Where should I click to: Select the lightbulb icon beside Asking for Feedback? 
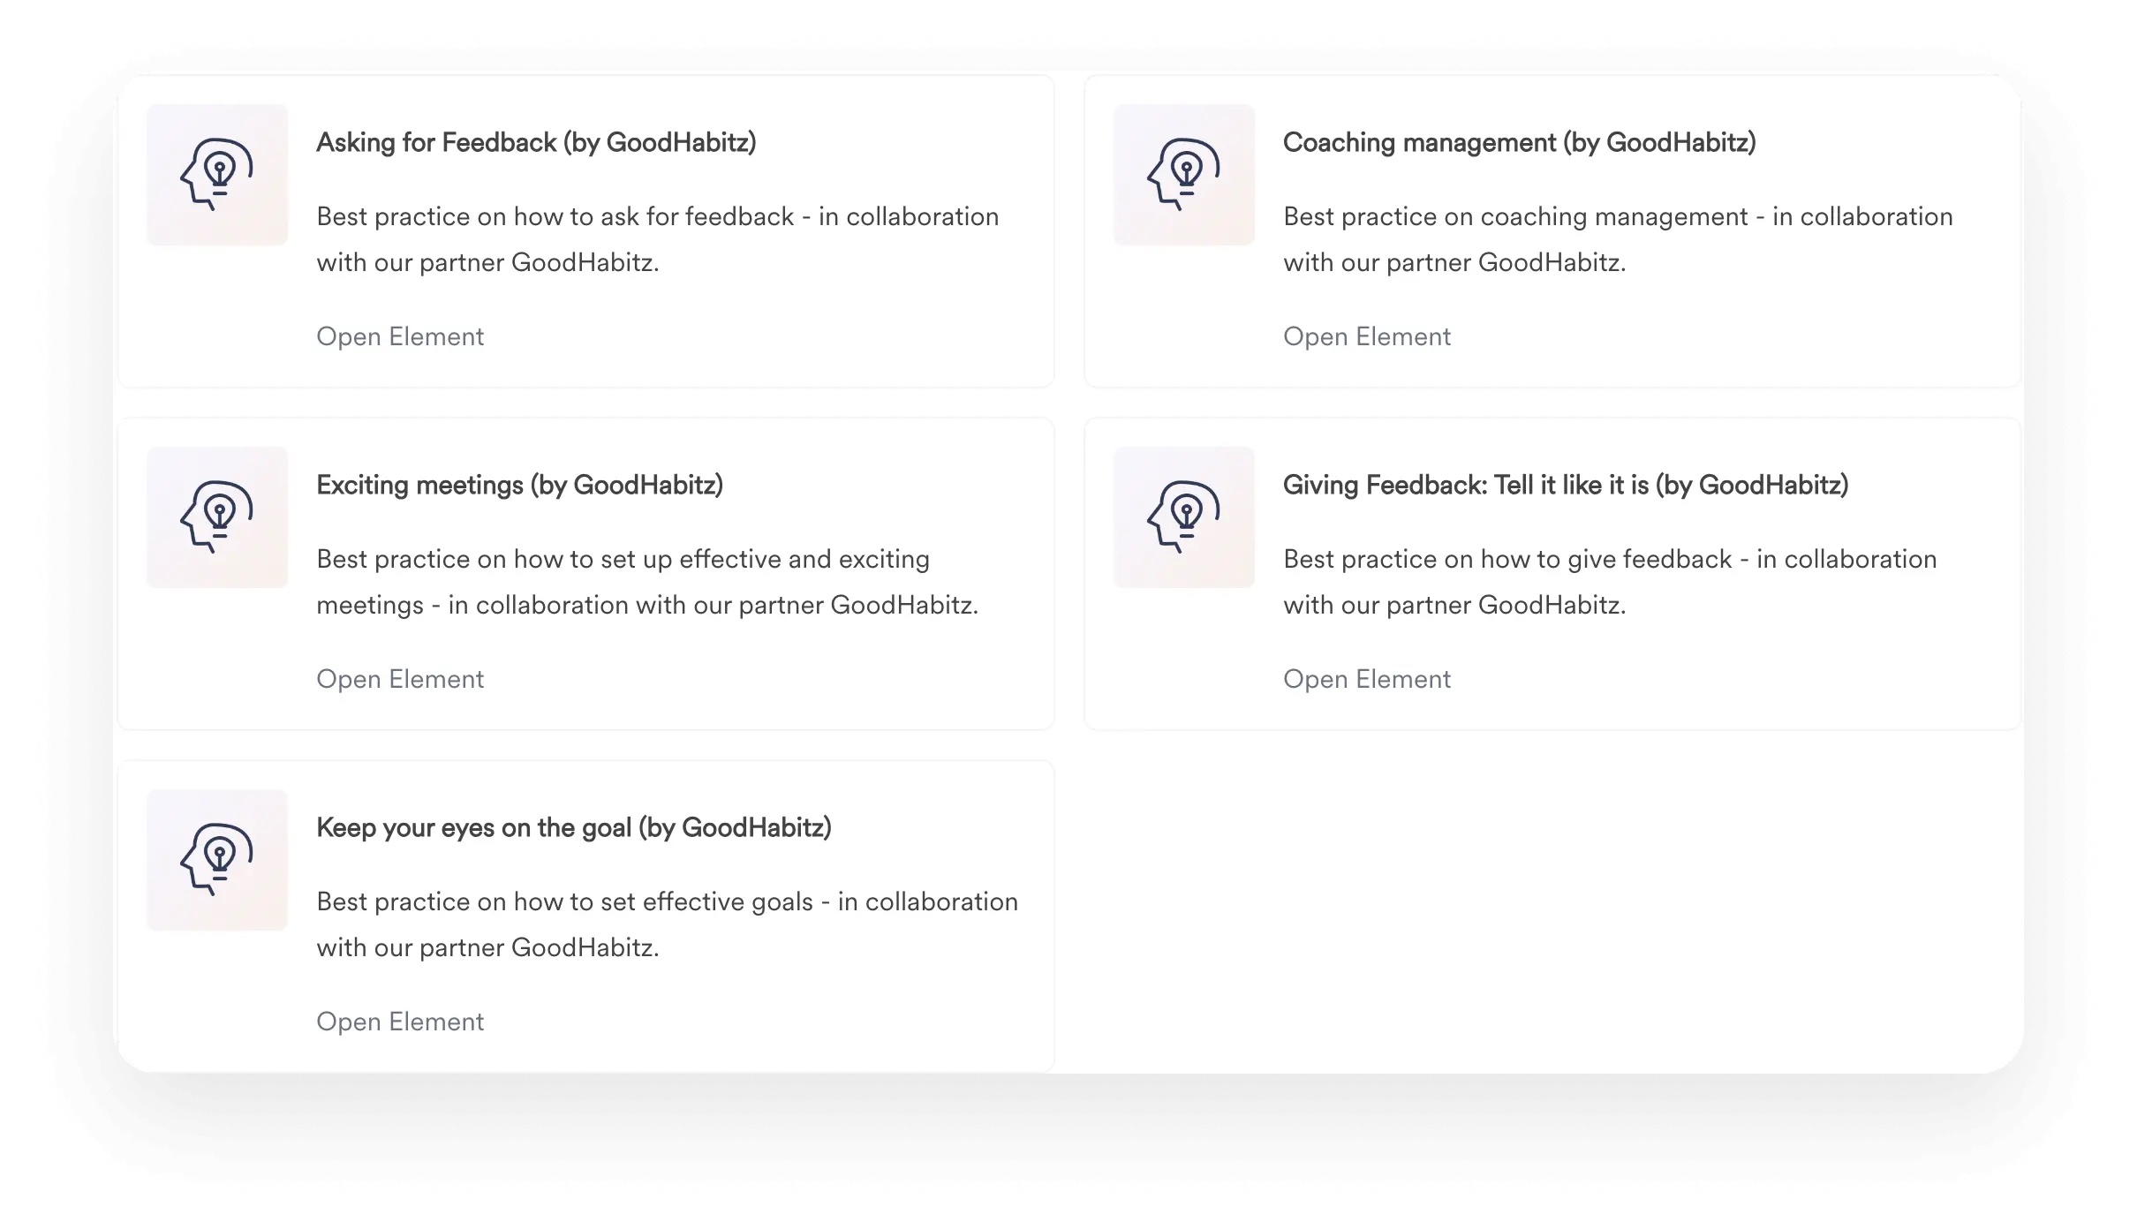[x=216, y=173]
